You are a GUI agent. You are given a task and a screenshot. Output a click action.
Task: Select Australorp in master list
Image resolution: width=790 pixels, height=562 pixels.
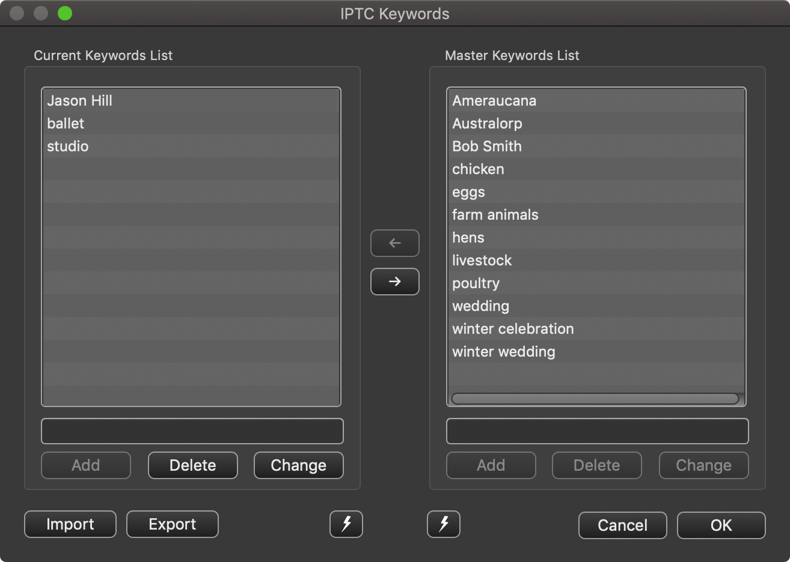tap(596, 123)
